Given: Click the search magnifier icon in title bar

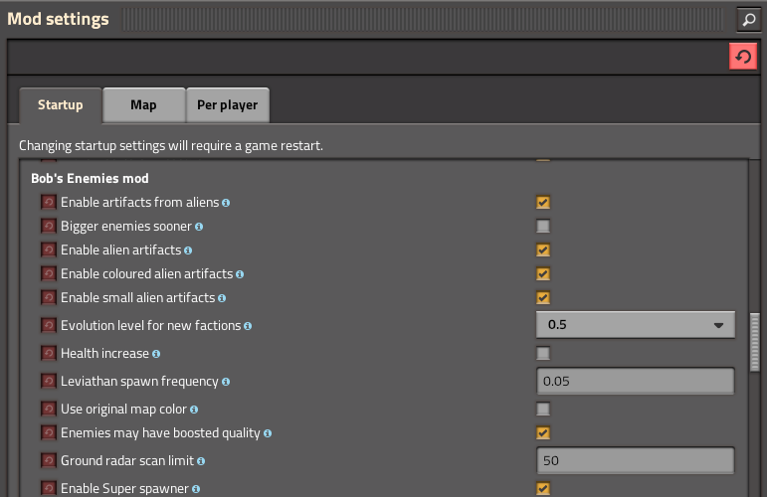Looking at the screenshot, I should pyautogui.click(x=747, y=19).
